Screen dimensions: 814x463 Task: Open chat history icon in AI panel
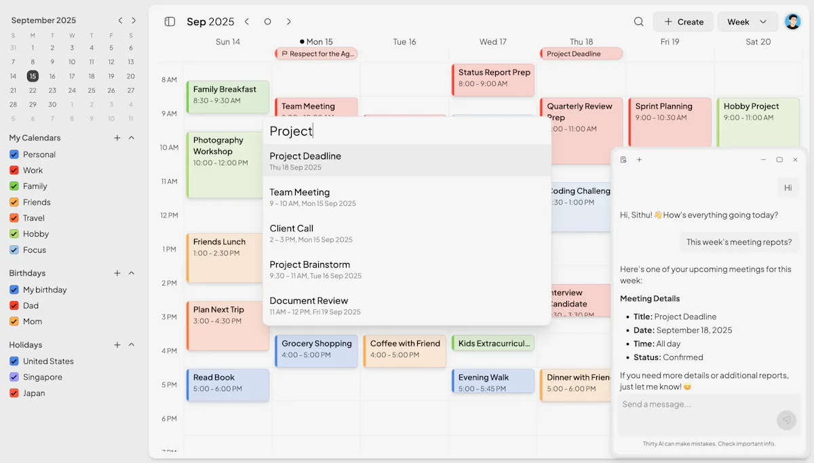623,160
